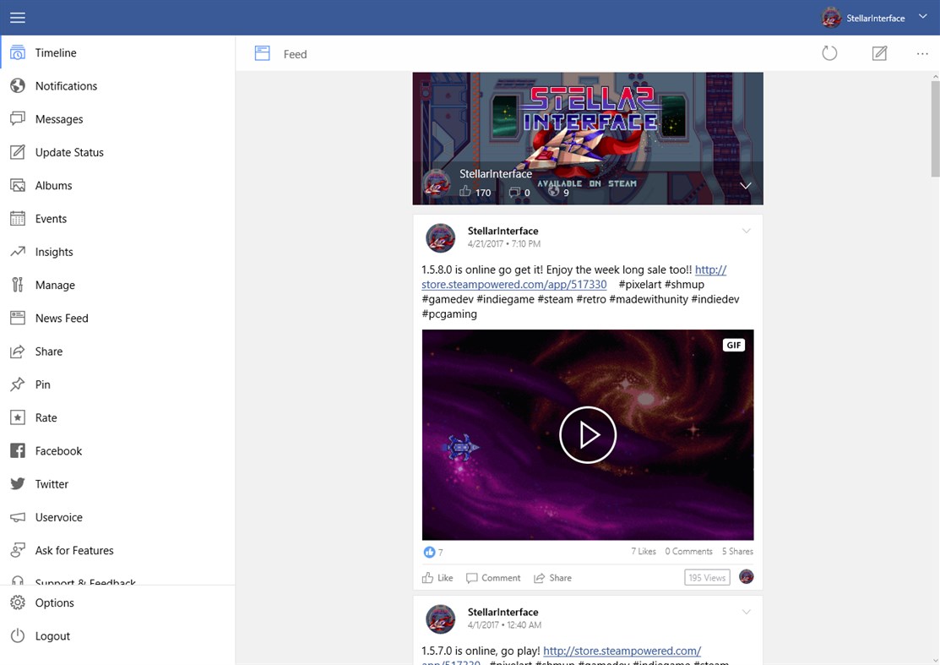Like the 1.5.8.0 update post

coord(437,578)
